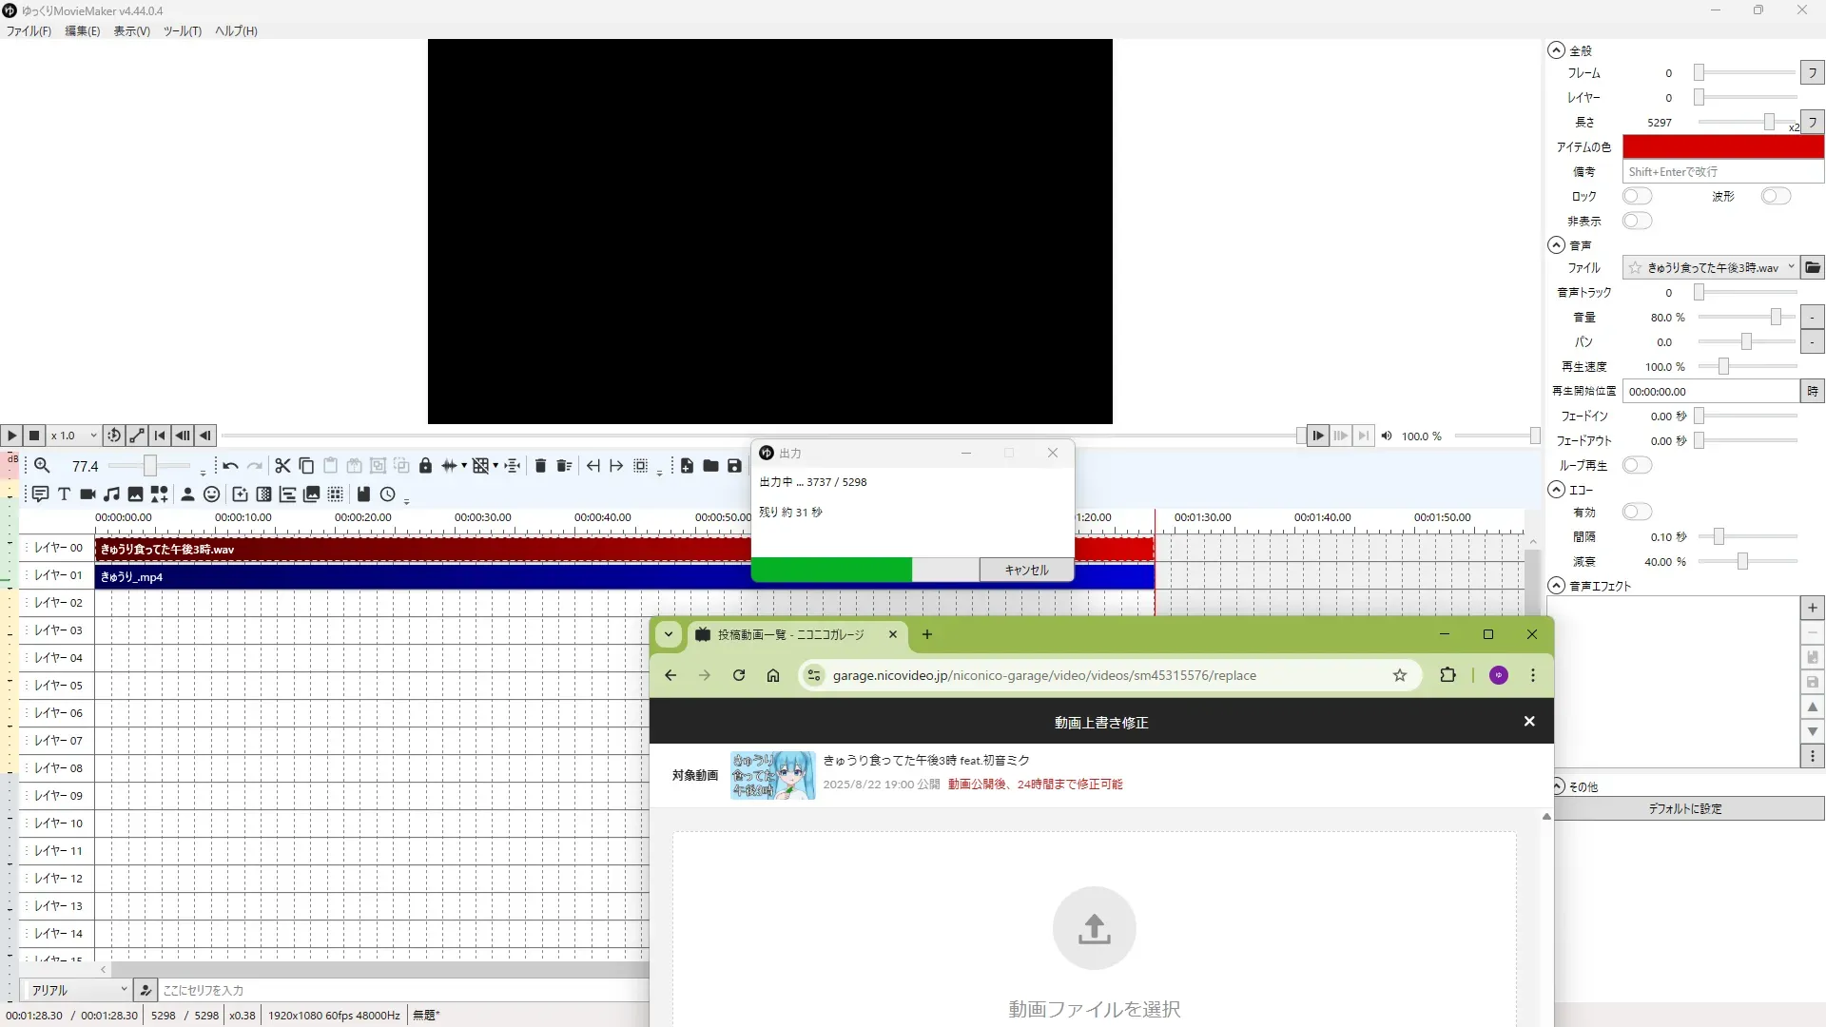Click the デフォルトに設定 button
The height and width of the screenshot is (1027, 1826).
click(1684, 809)
